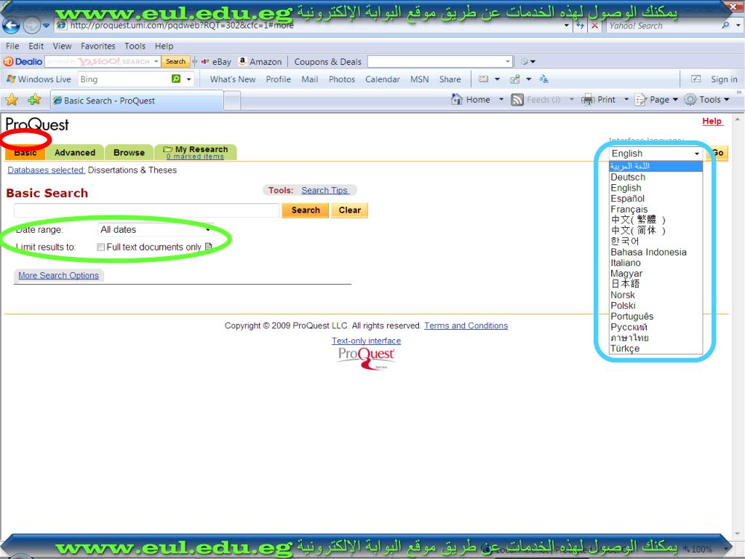Click the Bing green search icon
745x559 pixels.
[176, 79]
